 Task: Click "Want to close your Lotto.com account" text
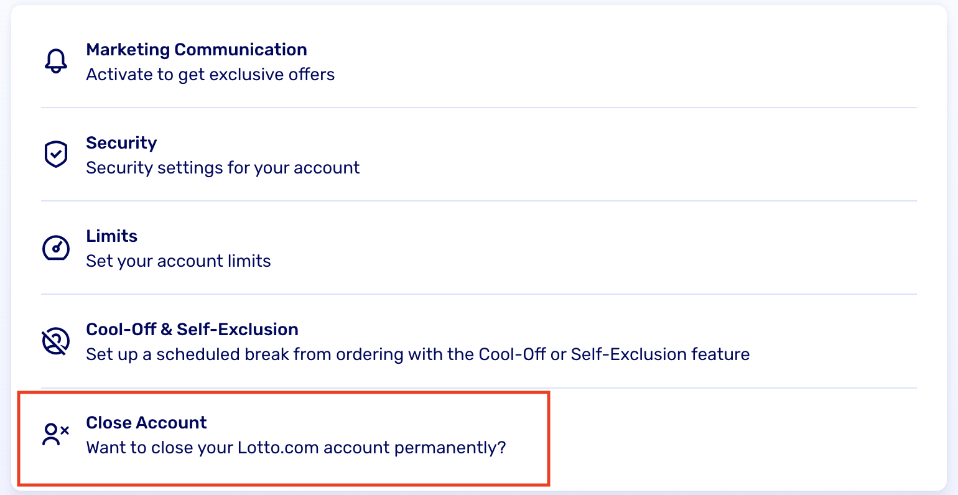tap(296, 448)
